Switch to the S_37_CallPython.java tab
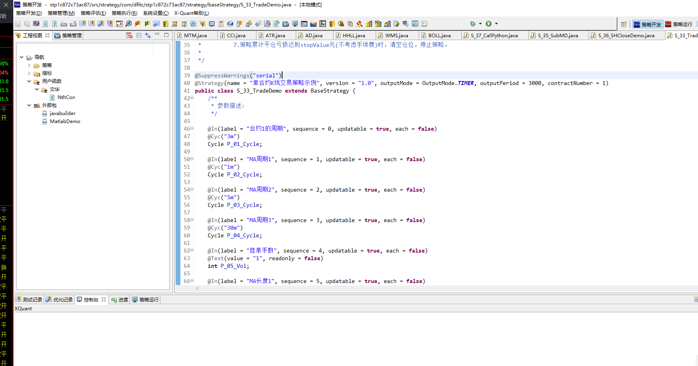The height and width of the screenshot is (366, 698). (x=495, y=36)
